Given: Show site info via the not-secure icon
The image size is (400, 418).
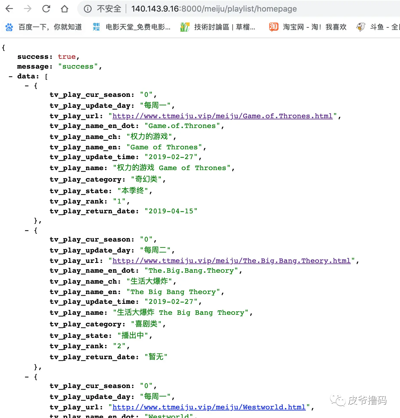Looking at the screenshot, I should [x=88, y=9].
